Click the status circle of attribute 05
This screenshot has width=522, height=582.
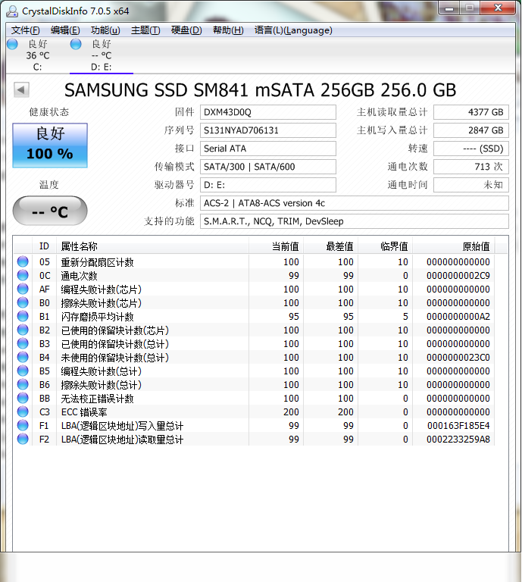(x=23, y=261)
